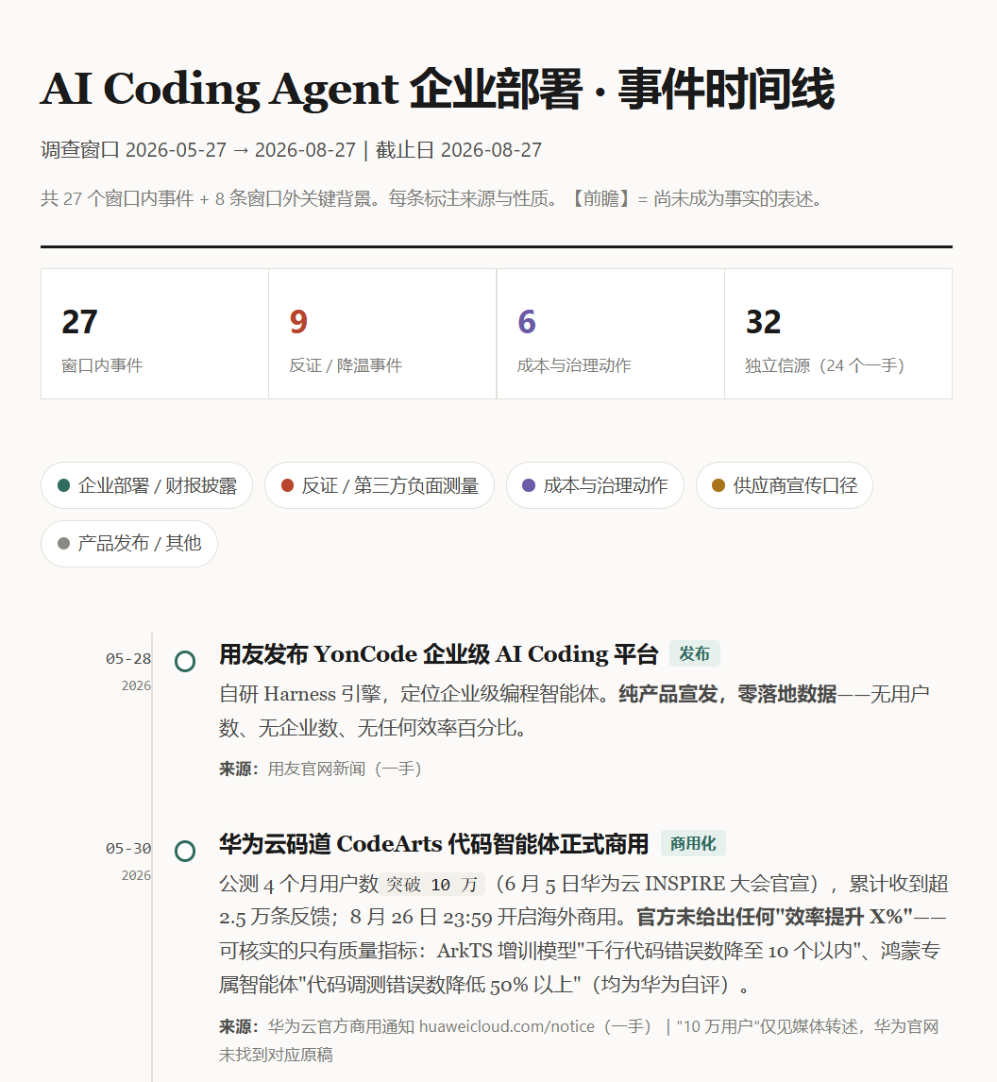This screenshot has height=1082, width=997.
Task: Toggle the 成本与治理动作 filter chip
Action: point(595,485)
